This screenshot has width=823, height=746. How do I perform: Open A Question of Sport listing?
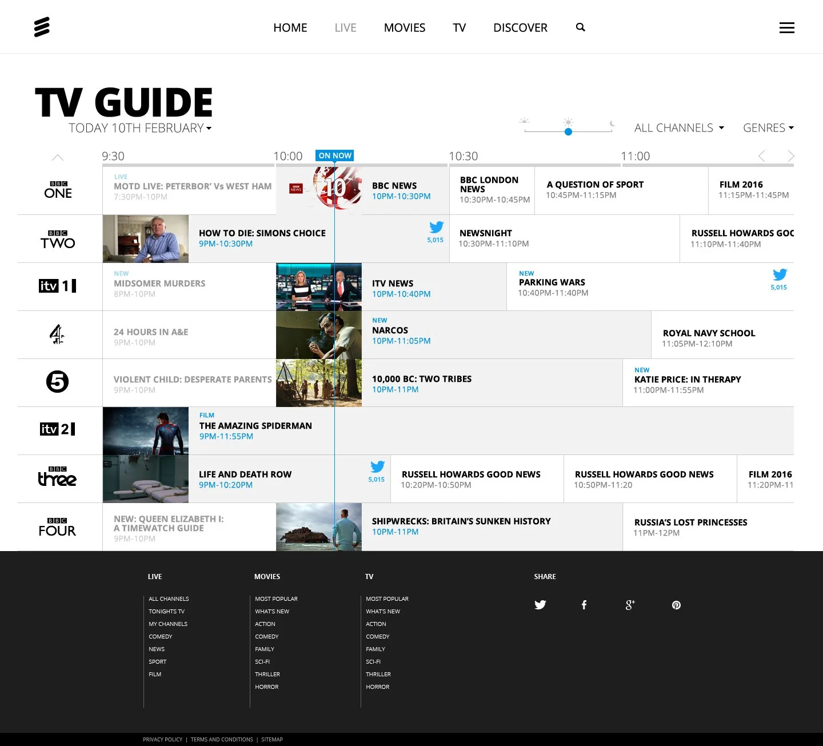[x=621, y=190]
